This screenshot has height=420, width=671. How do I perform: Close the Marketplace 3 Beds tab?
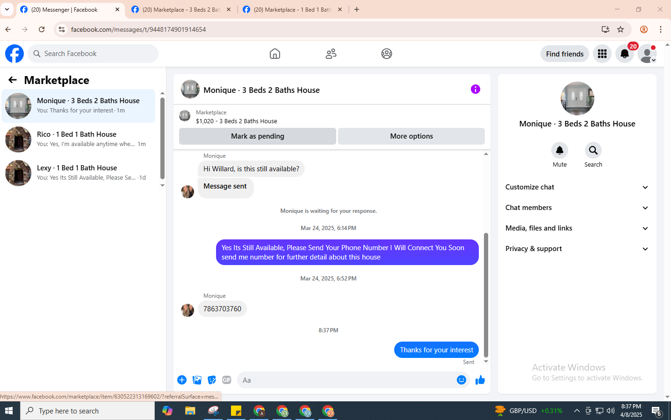229,9
